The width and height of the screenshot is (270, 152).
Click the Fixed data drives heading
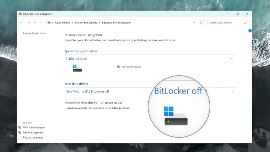[x=76, y=84]
